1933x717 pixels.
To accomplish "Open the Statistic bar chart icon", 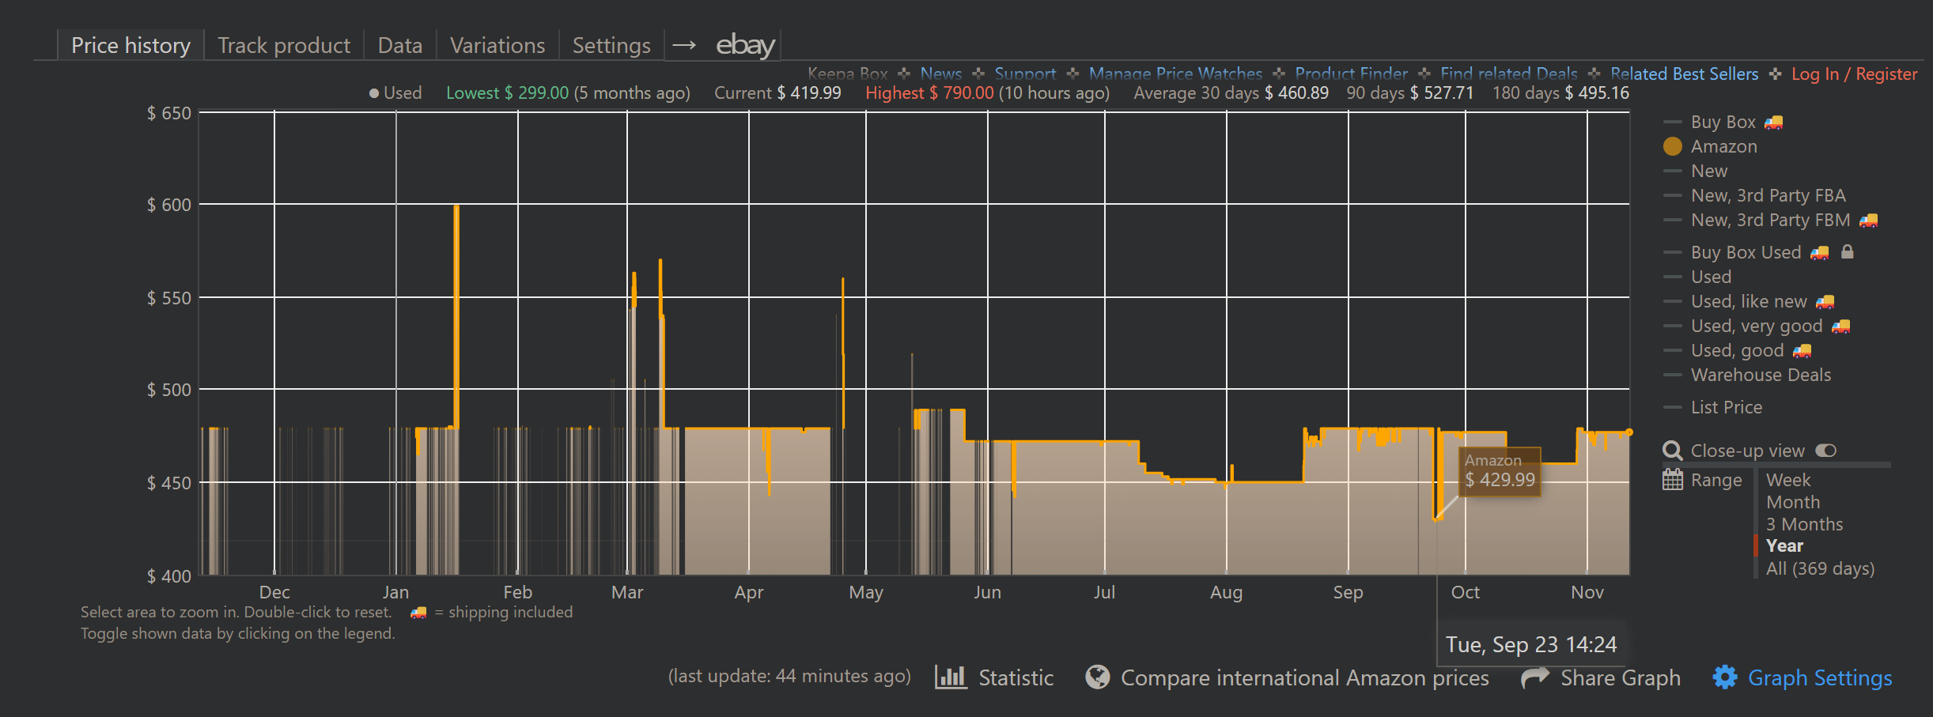I will point(951,677).
